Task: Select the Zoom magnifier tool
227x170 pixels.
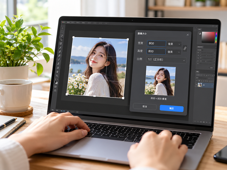Action: tap(57, 76)
